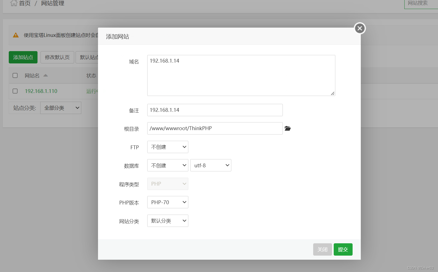
Task: Open the 192.168.1.110 site link
Action: 41,91
